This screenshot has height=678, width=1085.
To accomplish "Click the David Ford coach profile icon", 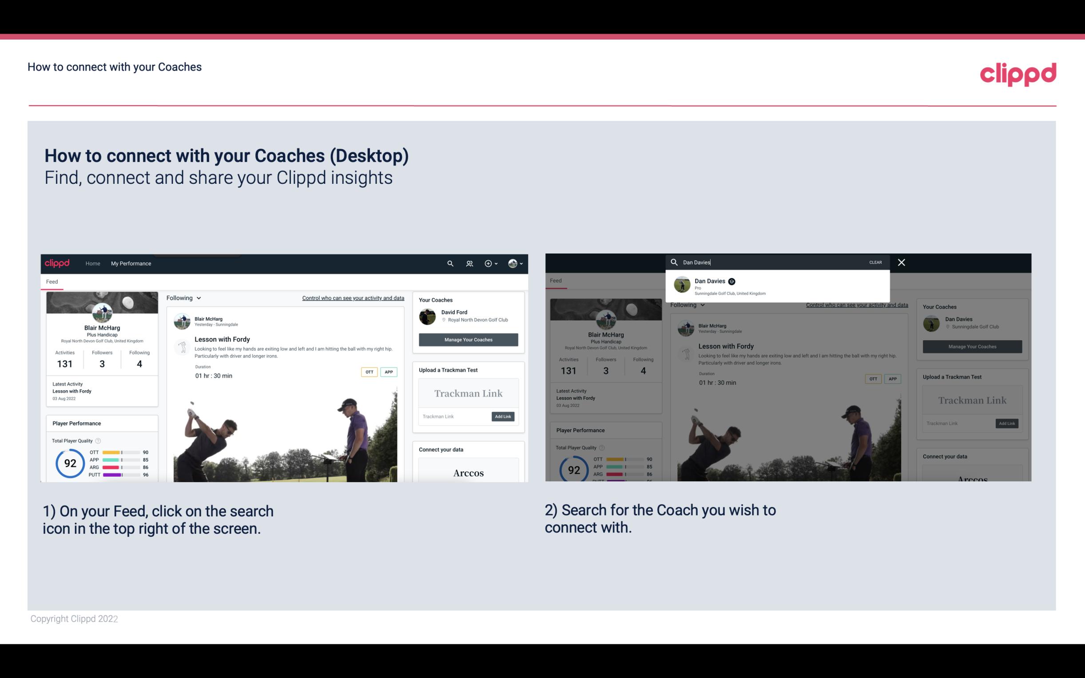I will 428,315.
